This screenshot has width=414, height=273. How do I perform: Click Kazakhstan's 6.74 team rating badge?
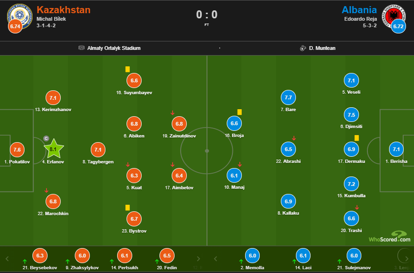(x=15, y=26)
